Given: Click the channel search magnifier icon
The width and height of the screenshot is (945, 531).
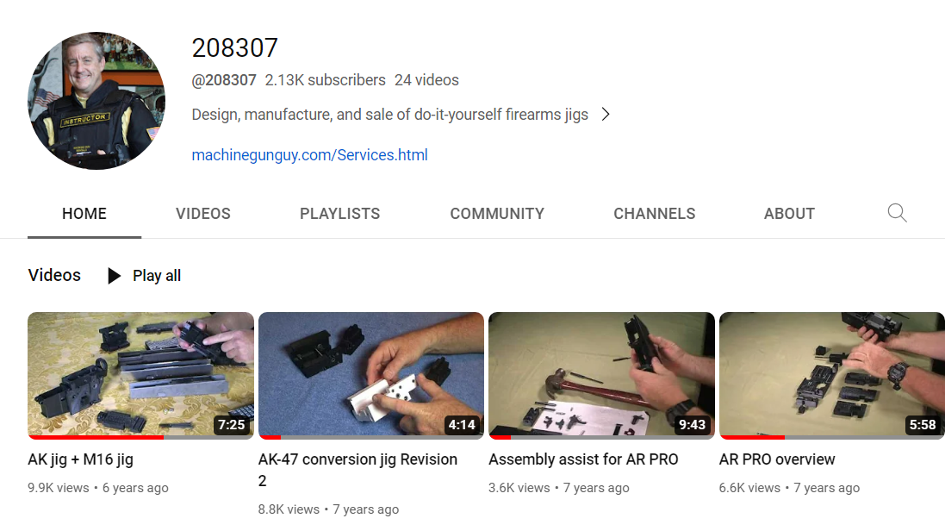Looking at the screenshot, I should point(897,213).
